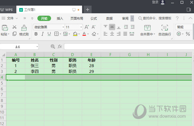Image resolution: width=194 pixels, height=126 pixels.
Task: Open number format 常规 dropdown
Action: coord(184,27)
